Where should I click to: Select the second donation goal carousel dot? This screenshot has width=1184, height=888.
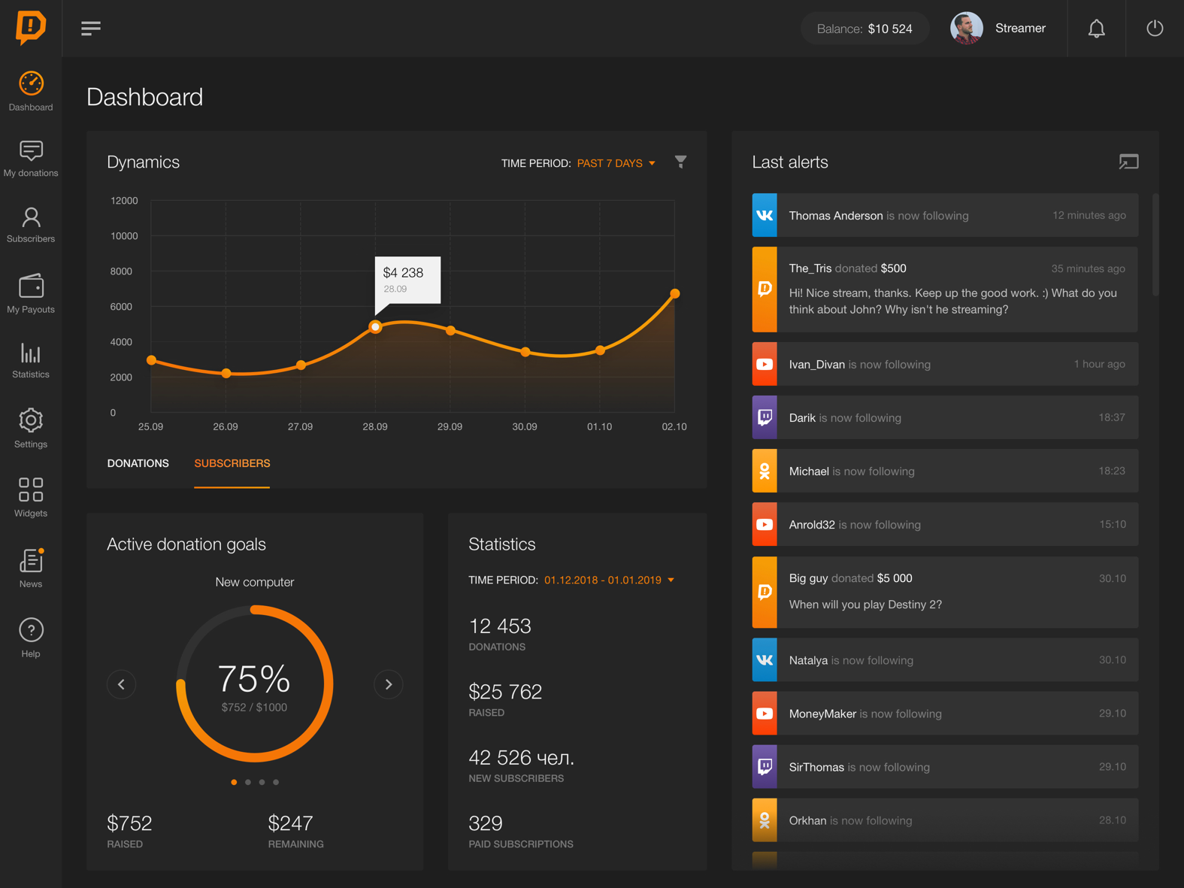point(248,782)
